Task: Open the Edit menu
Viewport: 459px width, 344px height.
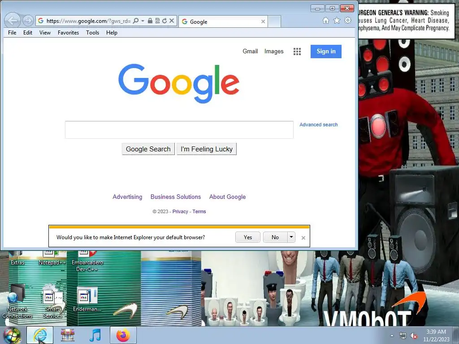Action: 28,32
